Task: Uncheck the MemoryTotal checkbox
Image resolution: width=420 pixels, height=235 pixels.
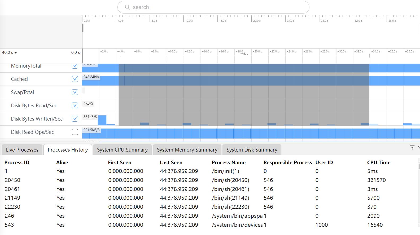Action: coord(75,66)
